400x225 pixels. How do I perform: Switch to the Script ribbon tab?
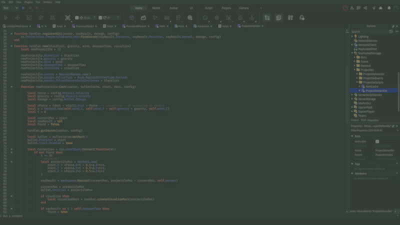coord(208,8)
